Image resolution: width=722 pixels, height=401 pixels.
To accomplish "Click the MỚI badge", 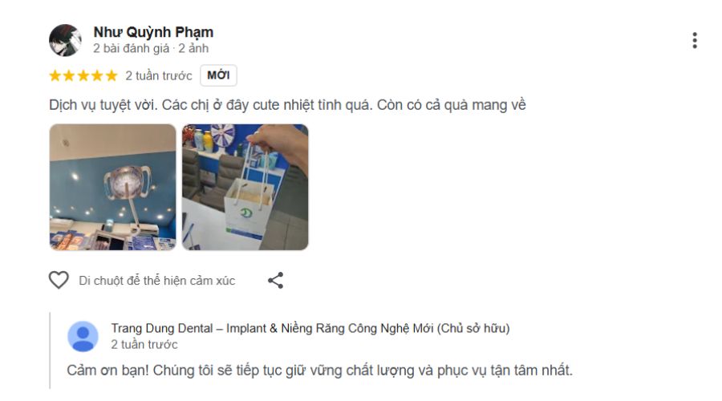I will pos(218,75).
